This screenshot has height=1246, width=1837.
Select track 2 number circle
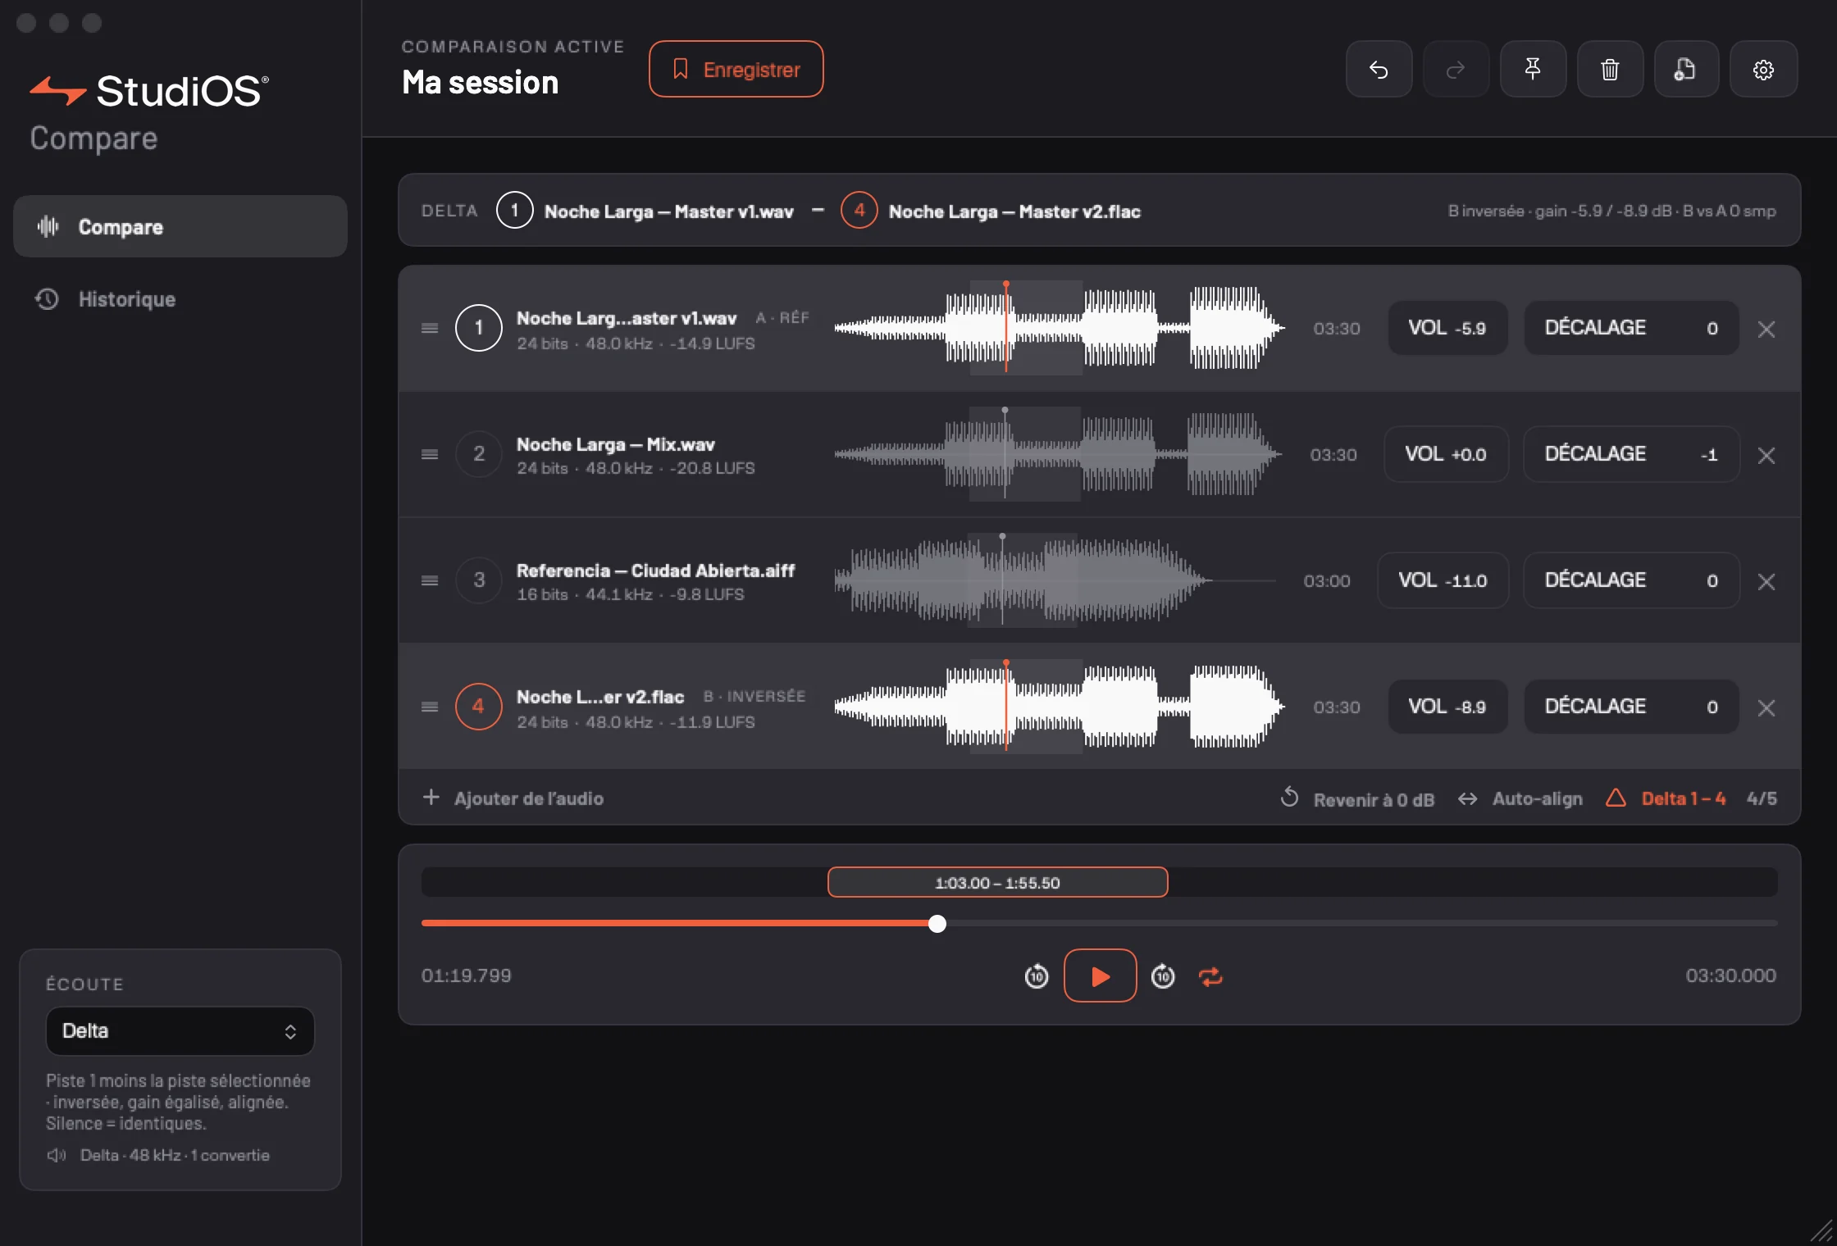(x=479, y=454)
